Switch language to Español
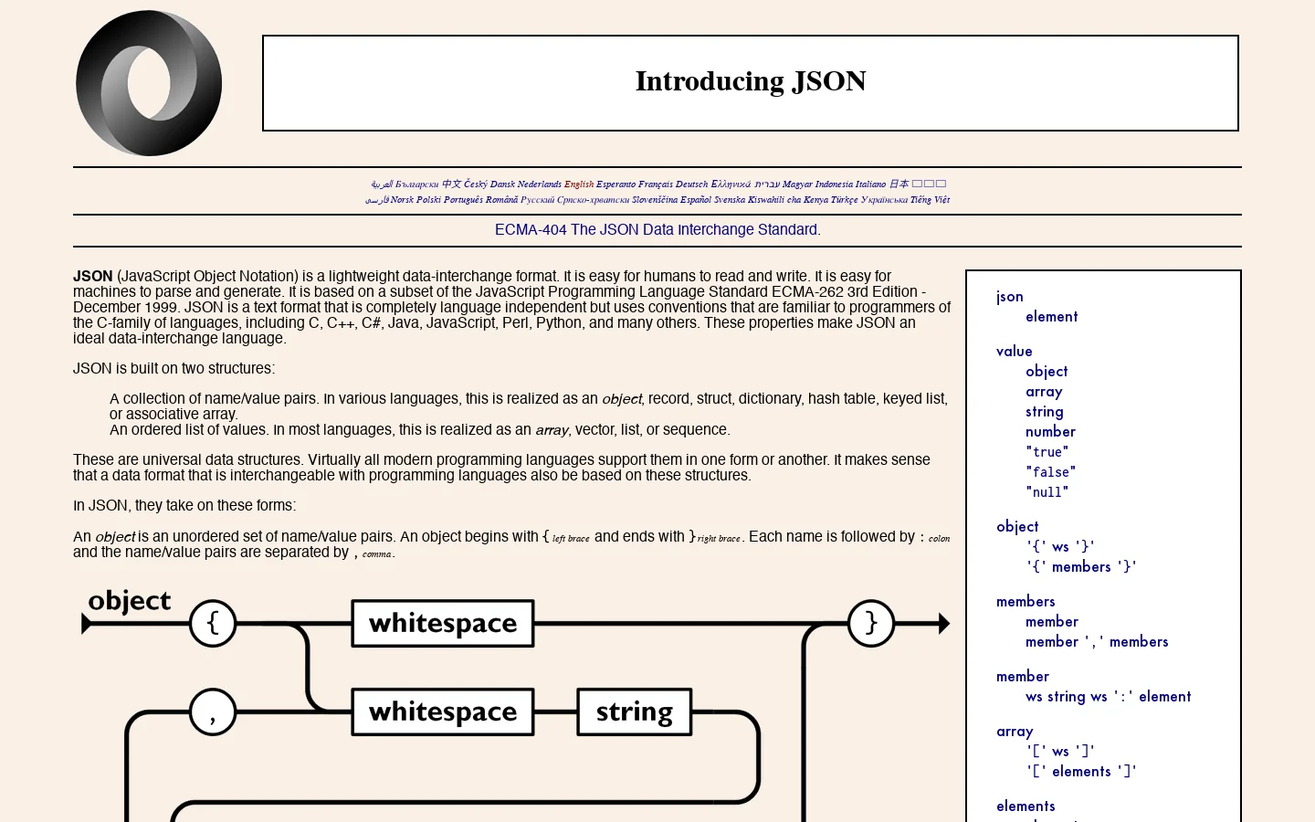The image size is (1315, 822). pos(696,200)
